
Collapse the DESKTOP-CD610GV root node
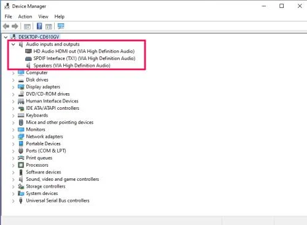(6, 37)
